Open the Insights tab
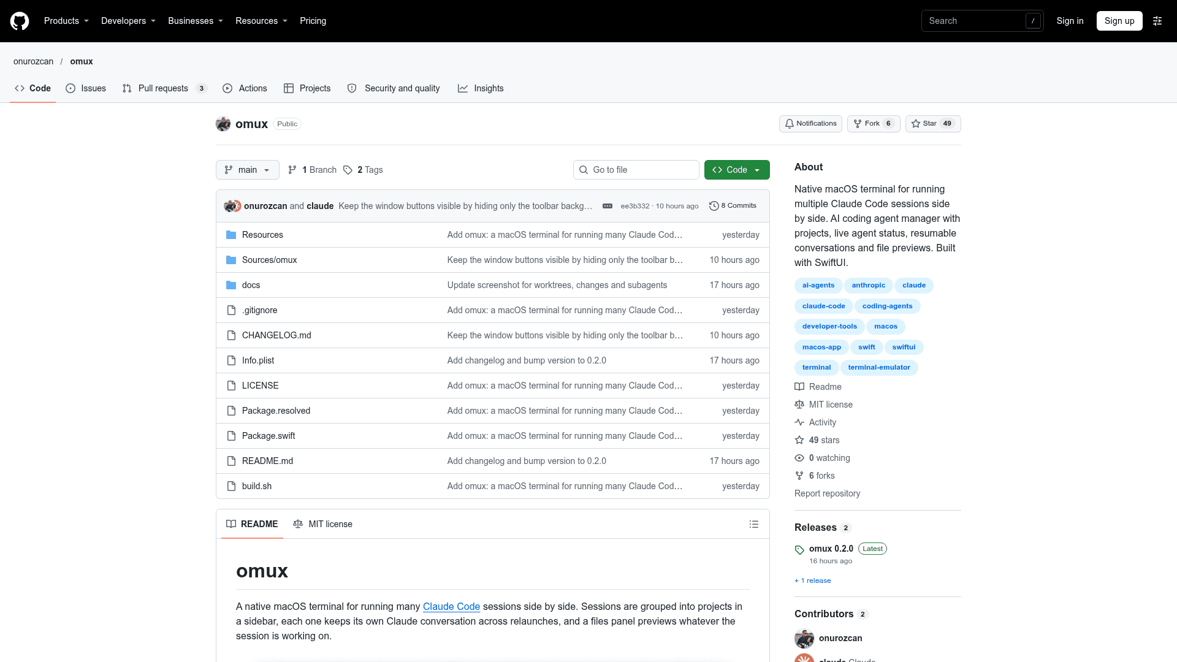Screen dimensions: 1177x662 click(481, 88)
